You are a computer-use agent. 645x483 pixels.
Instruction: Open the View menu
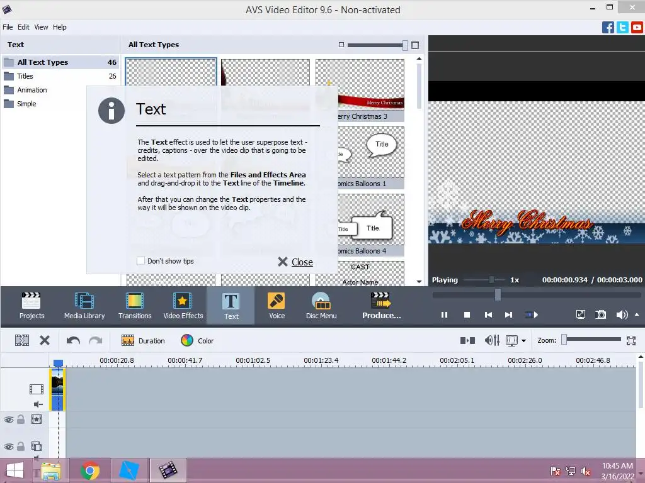[41, 27]
